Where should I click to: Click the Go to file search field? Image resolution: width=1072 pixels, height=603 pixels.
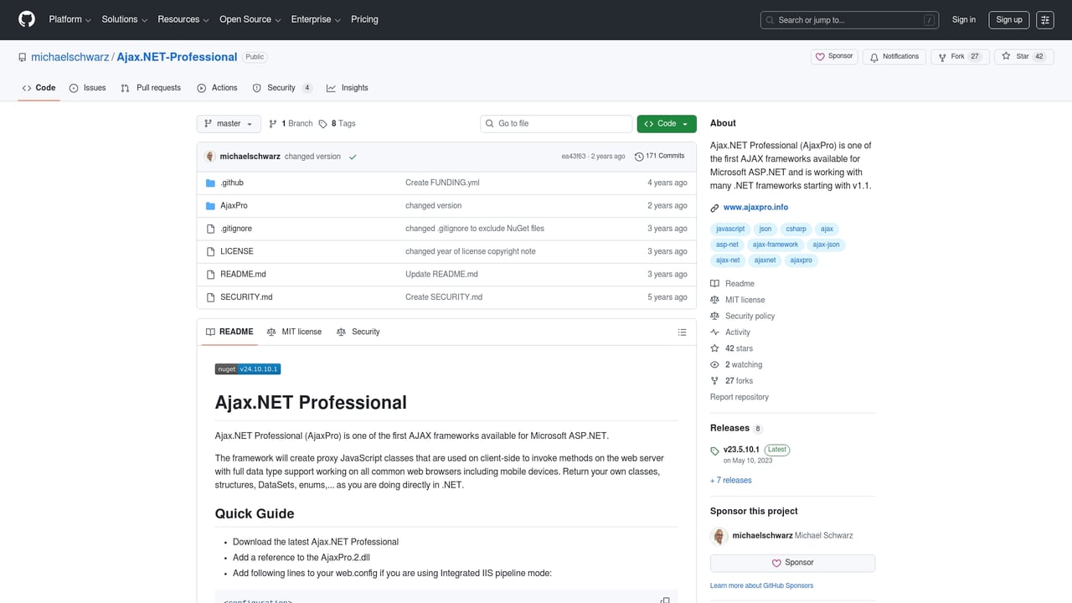[555, 123]
